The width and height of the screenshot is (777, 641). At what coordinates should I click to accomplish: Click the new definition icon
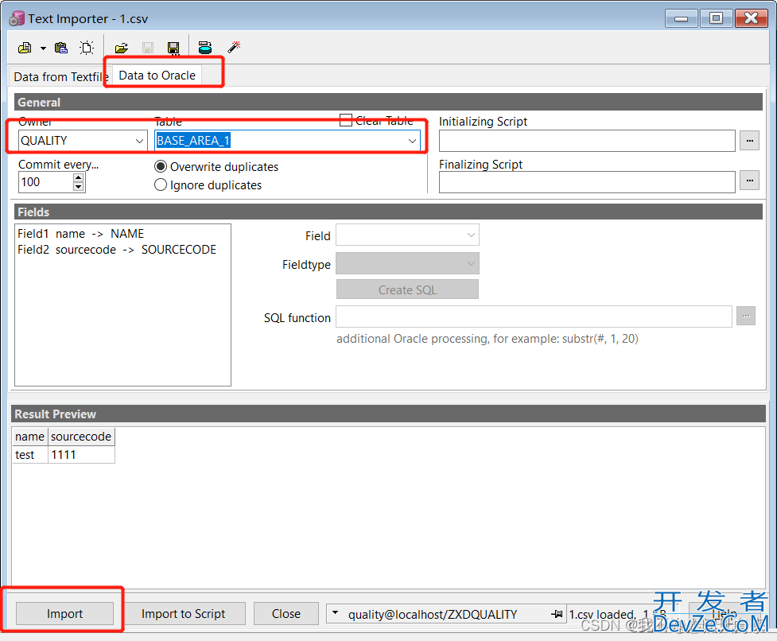(87, 48)
